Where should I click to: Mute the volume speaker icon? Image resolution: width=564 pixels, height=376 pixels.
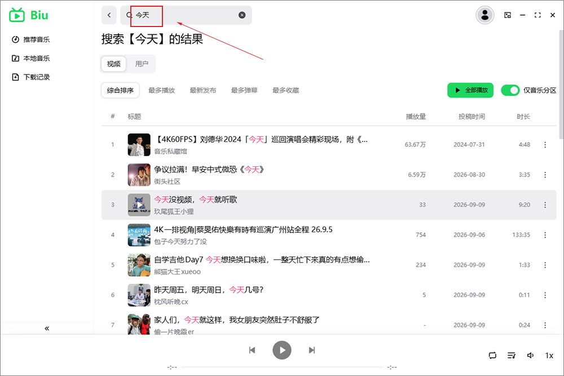530,356
